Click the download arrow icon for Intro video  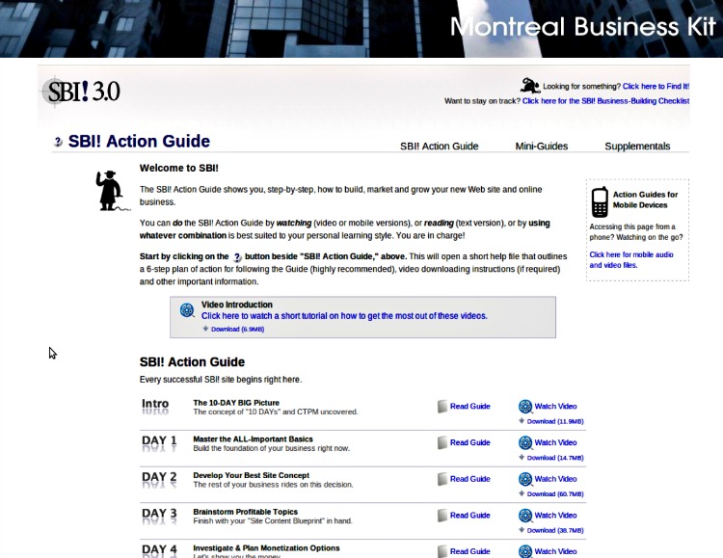[522, 421]
